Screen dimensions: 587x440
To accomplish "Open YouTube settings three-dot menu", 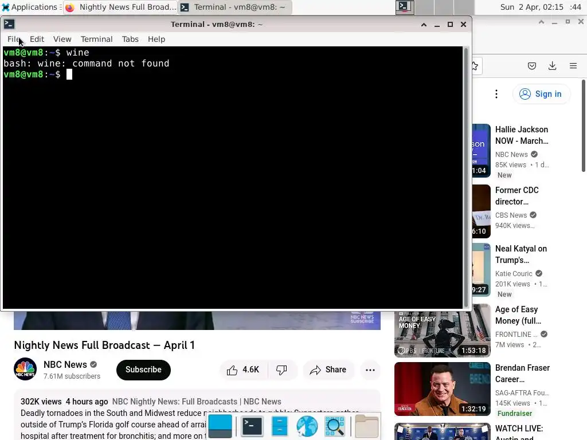I will (x=496, y=94).
